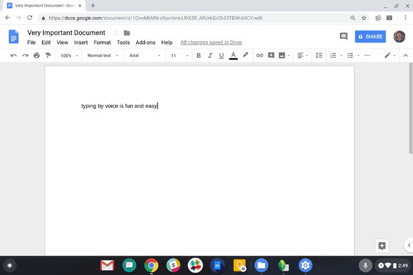Toggle underline formatting
The height and width of the screenshot is (275, 413).
221,55
